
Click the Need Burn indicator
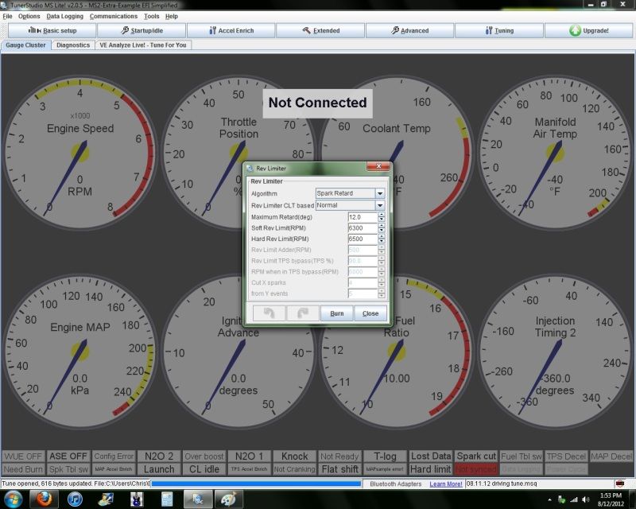pyautogui.click(x=23, y=469)
